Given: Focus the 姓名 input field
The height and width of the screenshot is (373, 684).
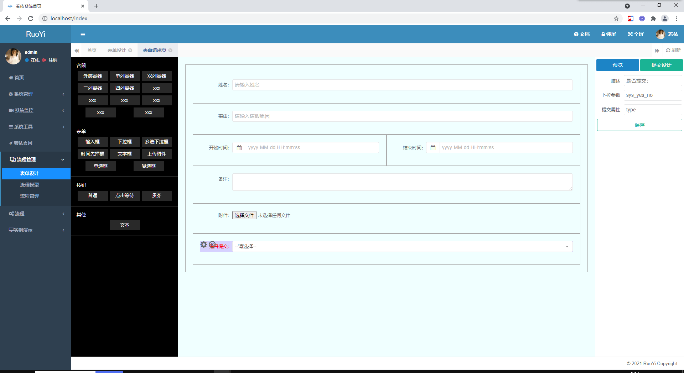Looking at the screenshot, I should point(402,85).
